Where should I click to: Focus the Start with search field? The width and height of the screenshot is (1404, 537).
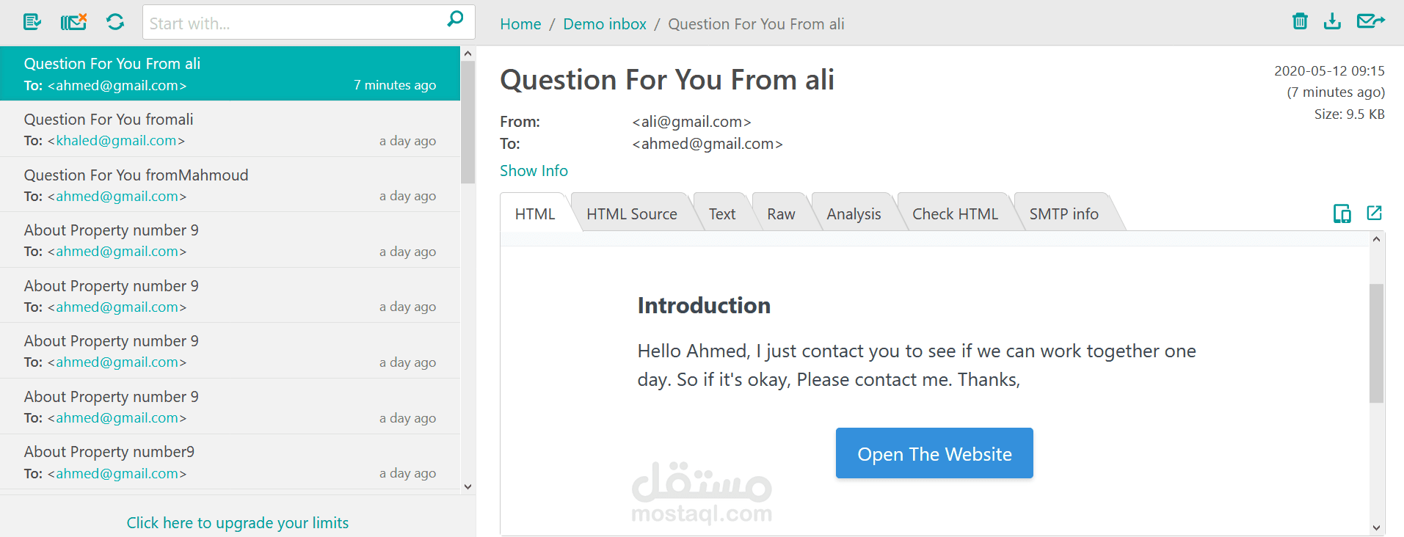point(294,23)
